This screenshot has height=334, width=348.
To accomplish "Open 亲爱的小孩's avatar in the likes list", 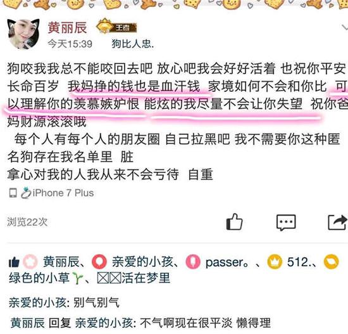I will [x=99, y=261].
